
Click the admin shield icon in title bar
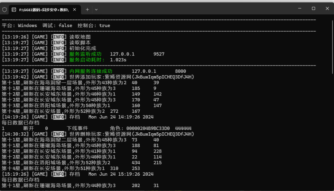click(4, 10)
